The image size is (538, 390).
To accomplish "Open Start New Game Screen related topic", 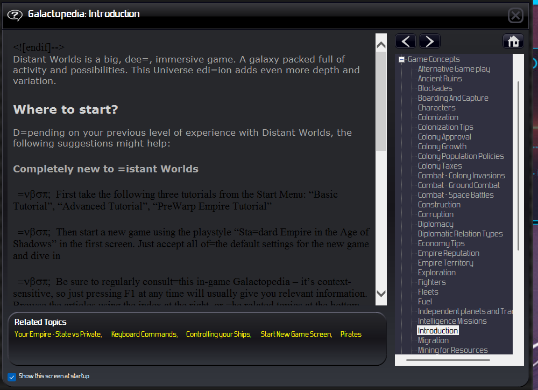I will click(296, 335).
